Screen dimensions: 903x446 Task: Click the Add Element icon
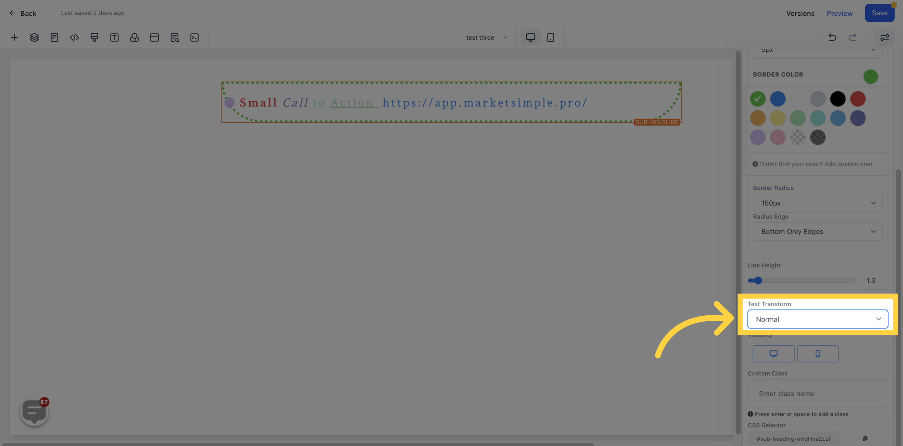point(14,38)
